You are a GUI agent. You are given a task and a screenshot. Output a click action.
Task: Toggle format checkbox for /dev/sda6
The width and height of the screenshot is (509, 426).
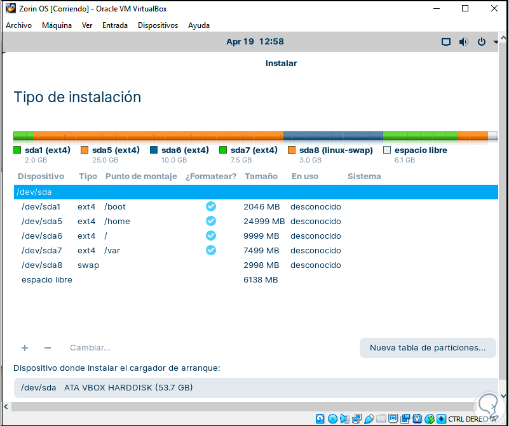coord(211,236)
